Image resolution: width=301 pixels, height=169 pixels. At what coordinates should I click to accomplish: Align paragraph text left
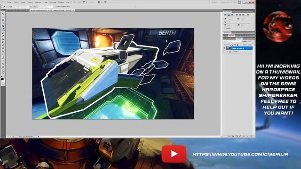[225, 15]
